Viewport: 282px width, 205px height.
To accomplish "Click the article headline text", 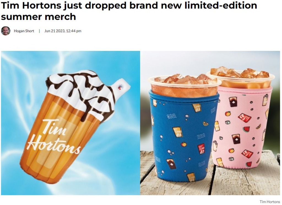I will [129, 11].
